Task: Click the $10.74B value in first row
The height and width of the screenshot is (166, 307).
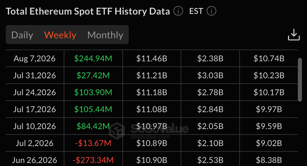Action: [x=269, y=59]
